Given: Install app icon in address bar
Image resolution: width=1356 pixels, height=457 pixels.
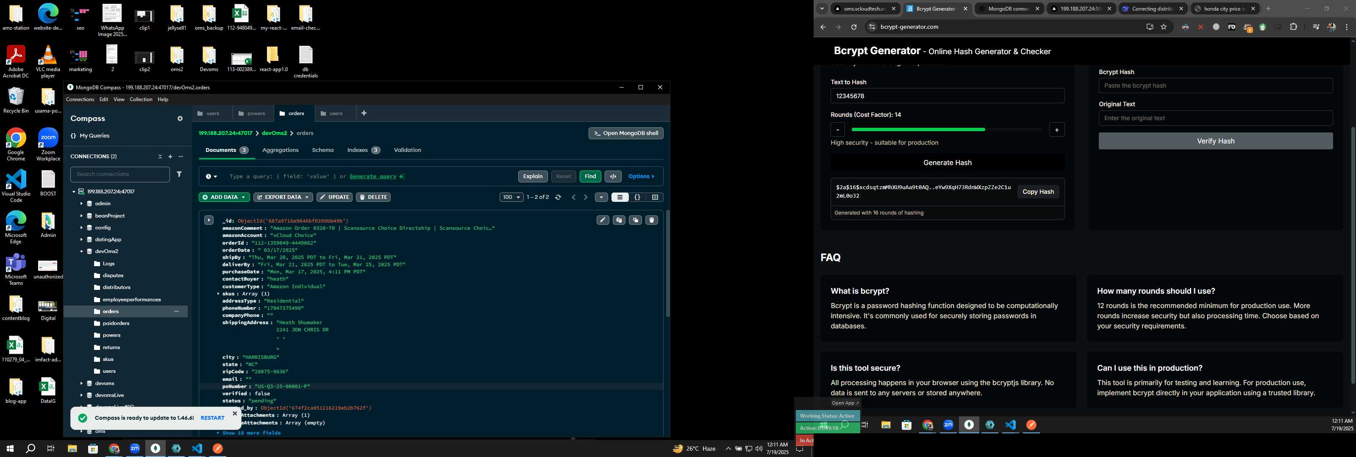Looking at the screenshot, I should (x=1150, y=28).
